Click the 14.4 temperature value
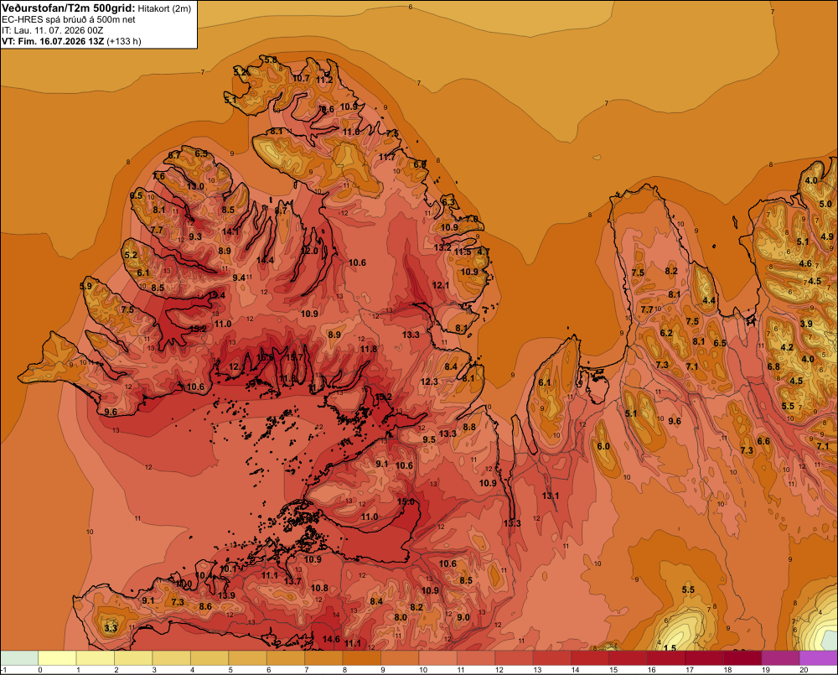Image resolution: width=838 pixels, height=675 pixels. click(x=265, y=260)
